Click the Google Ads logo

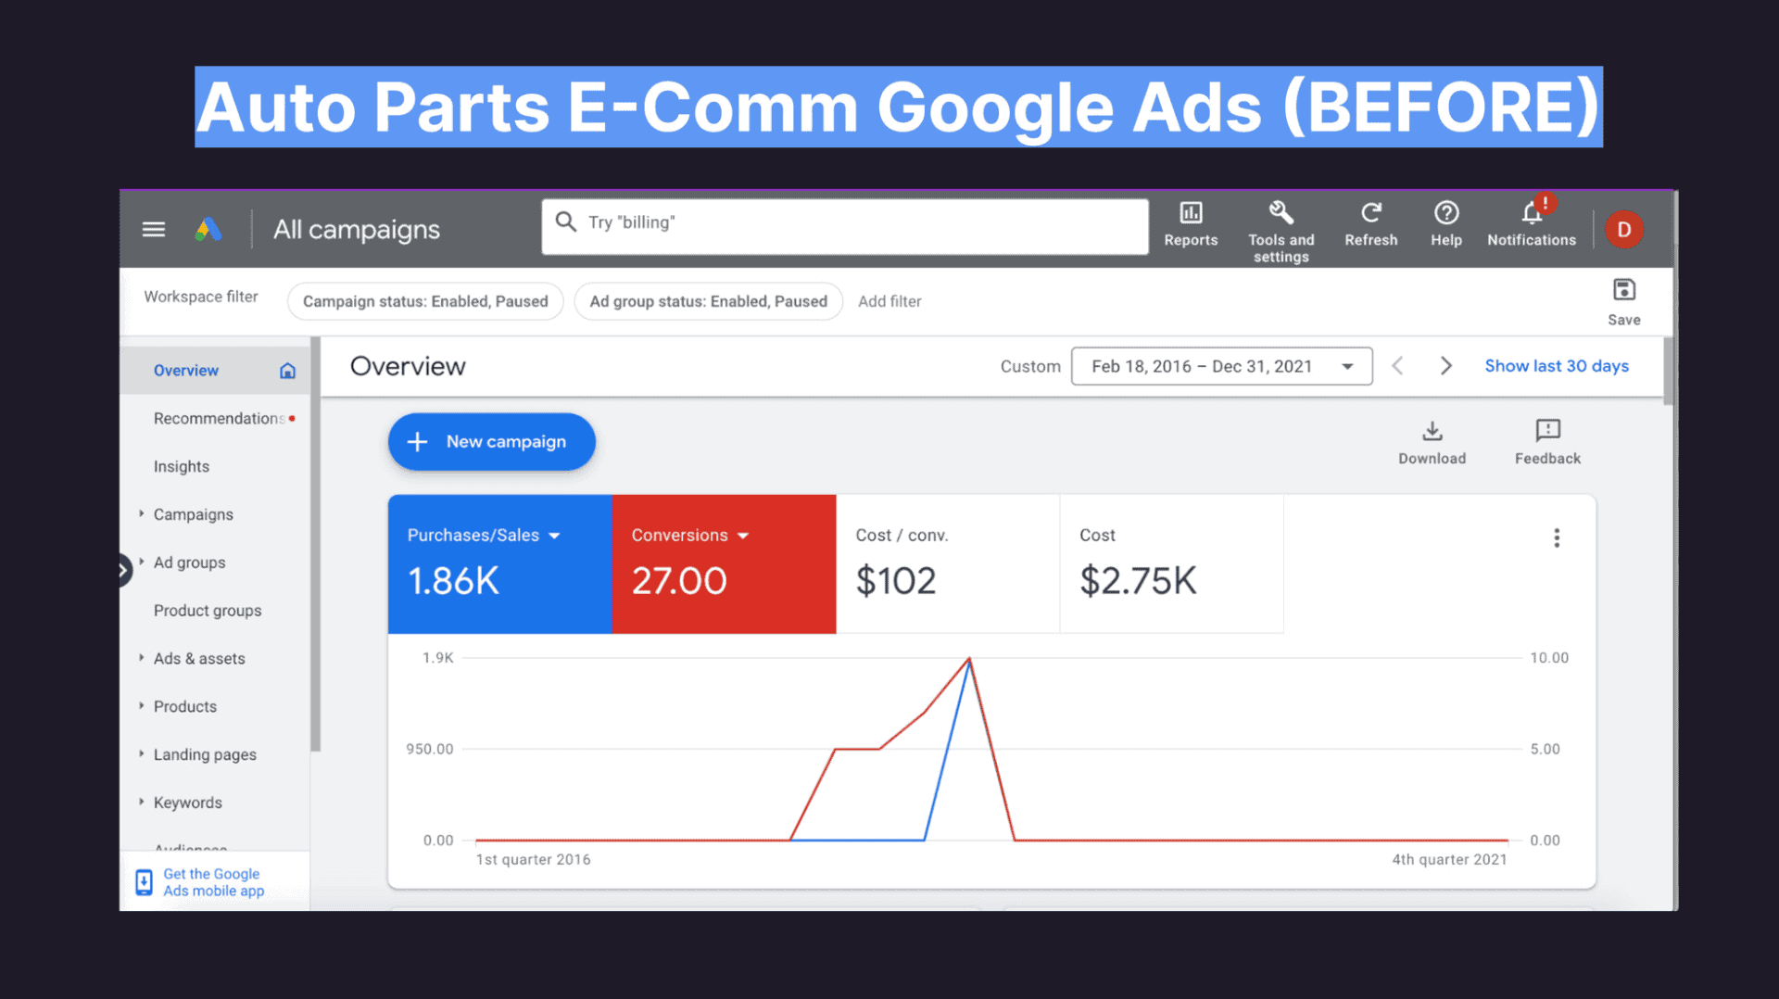(208, 228)
